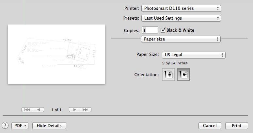The width and height of the screenshot is (253, 133).
Task: Click the Hide Details button
Action: tap(49, 125)
